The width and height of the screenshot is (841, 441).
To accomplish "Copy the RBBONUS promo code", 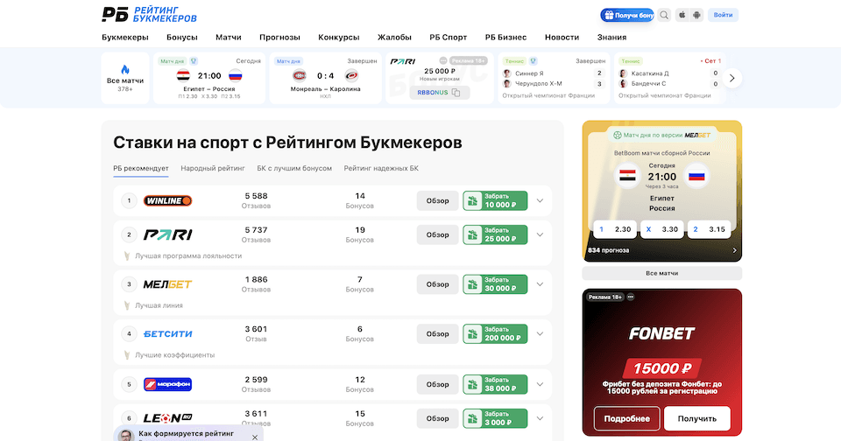I will 440,93.
